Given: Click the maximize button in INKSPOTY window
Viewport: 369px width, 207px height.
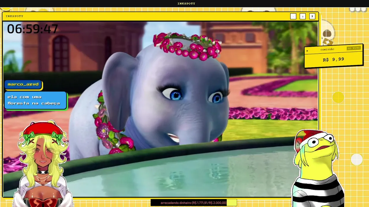Looking at the screenshot, I should coord(302,16).
